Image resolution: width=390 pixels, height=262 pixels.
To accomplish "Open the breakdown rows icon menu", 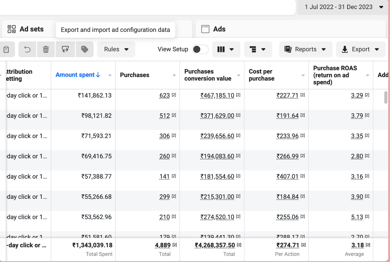I will coord(258,49).
